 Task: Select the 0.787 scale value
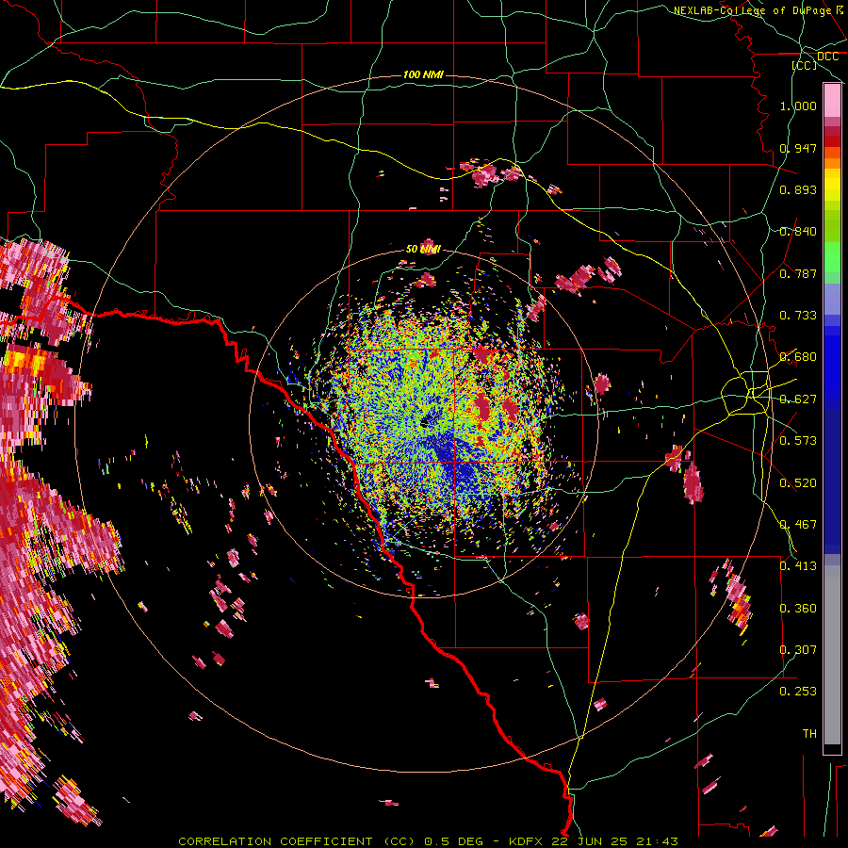798,273
